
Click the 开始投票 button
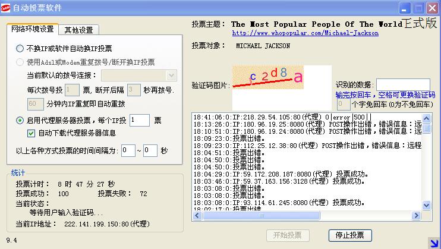(x=288, y=235)
